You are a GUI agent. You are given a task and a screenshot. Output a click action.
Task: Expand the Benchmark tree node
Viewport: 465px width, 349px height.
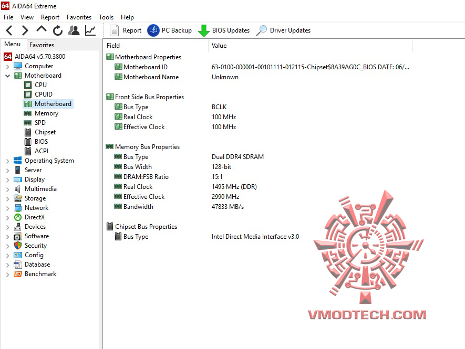[x=7, y=274]
